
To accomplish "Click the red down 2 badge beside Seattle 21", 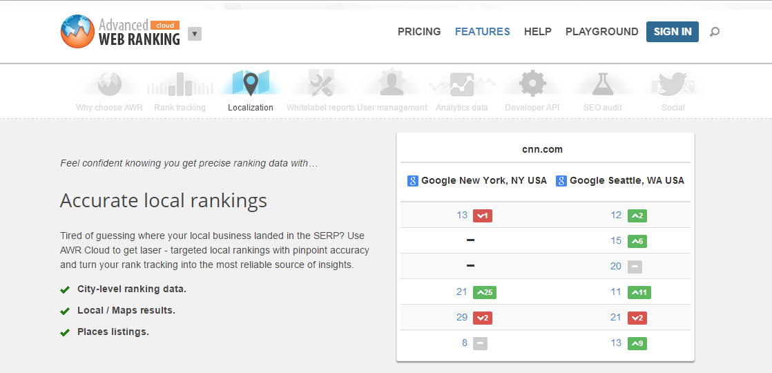I will coord(637,318).
